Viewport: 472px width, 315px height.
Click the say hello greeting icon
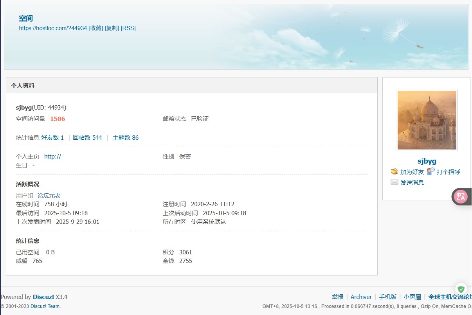(x=431, y=172)
